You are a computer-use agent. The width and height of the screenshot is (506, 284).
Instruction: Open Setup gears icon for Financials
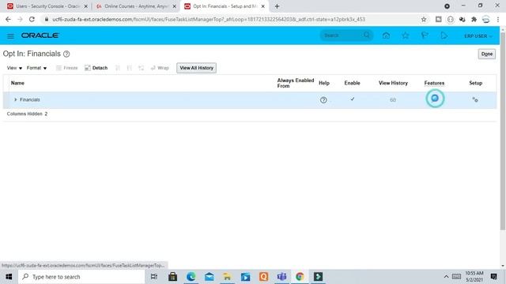(x=475, y=100)
